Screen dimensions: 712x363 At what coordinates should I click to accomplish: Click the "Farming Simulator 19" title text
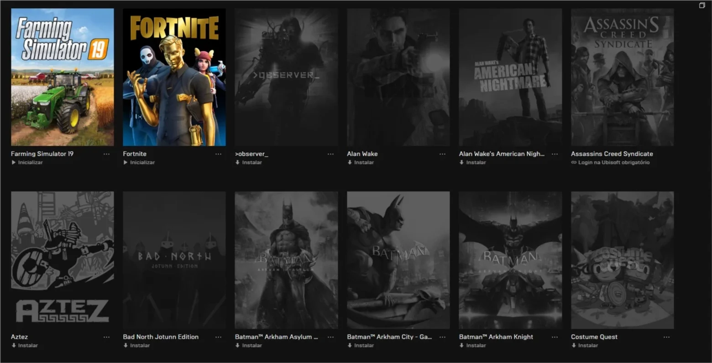42,154
